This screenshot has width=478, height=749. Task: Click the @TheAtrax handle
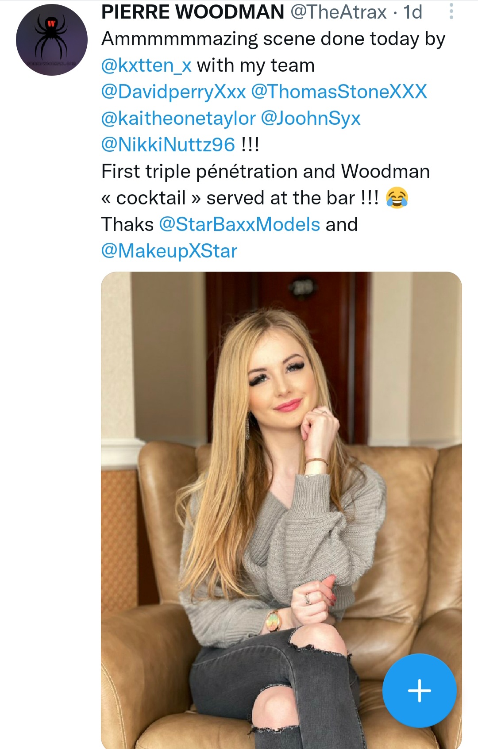pos(339,12)
